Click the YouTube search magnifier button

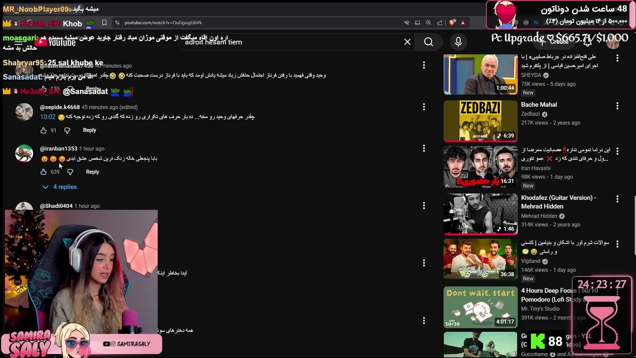(x=428, y=42)
